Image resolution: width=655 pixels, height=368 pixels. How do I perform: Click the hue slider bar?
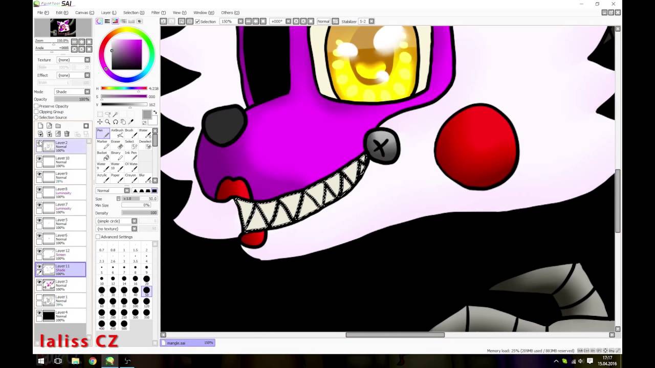click(124, 88)
